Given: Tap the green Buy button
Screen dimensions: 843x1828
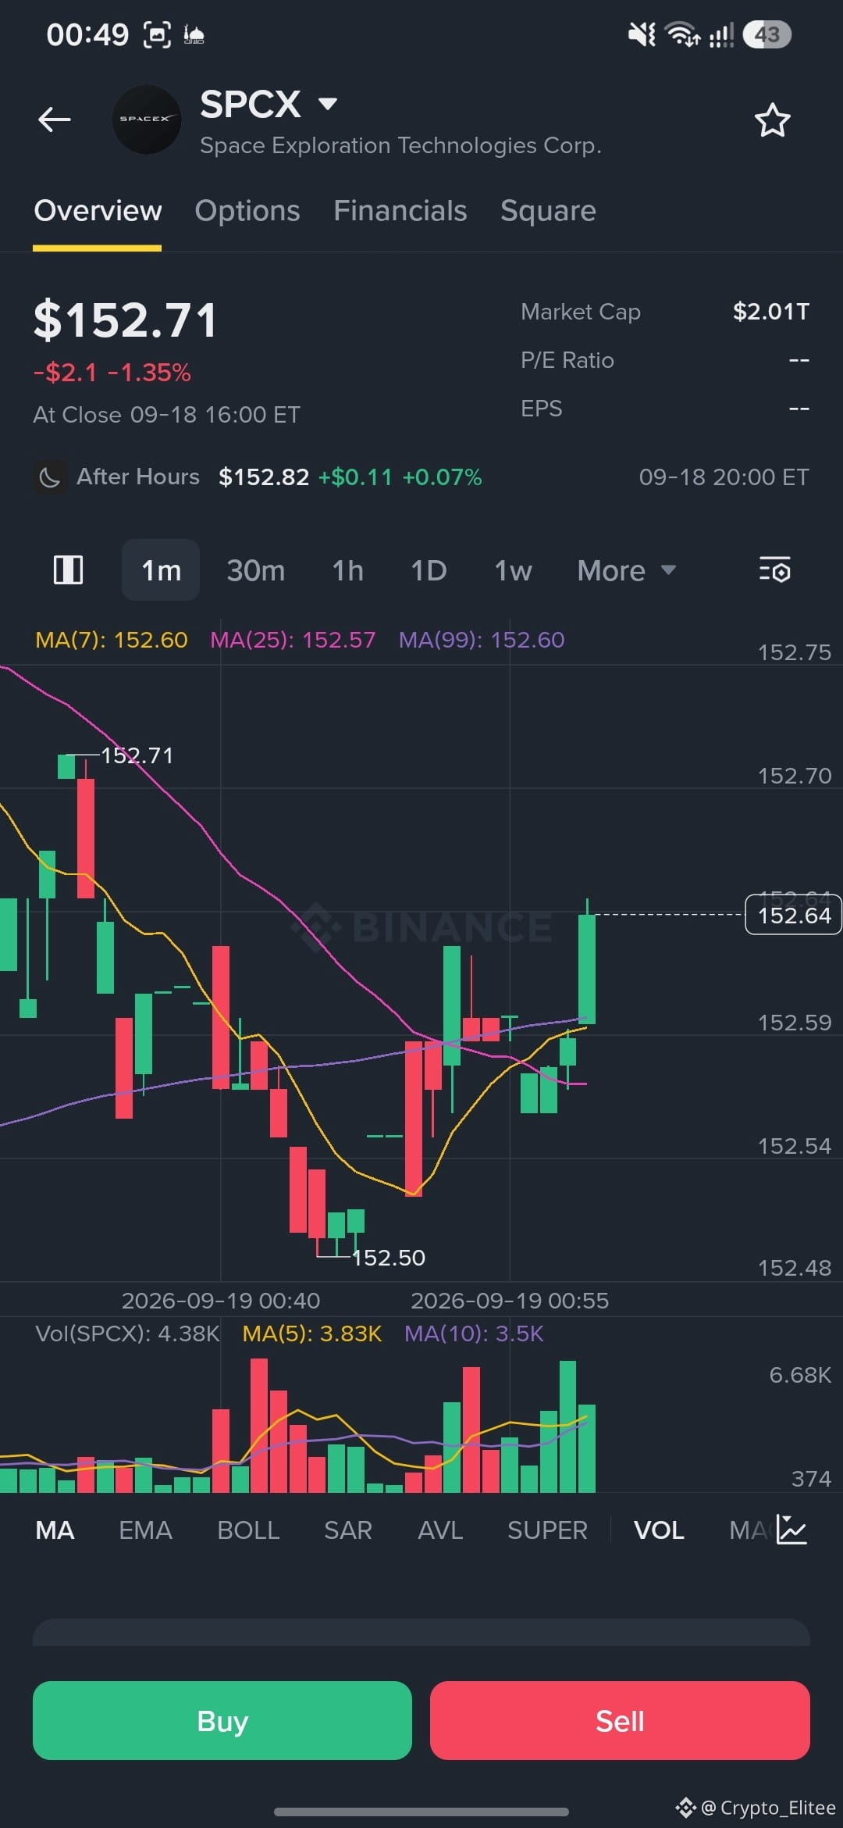Looking at the screenshot, I should [222, 1720].
